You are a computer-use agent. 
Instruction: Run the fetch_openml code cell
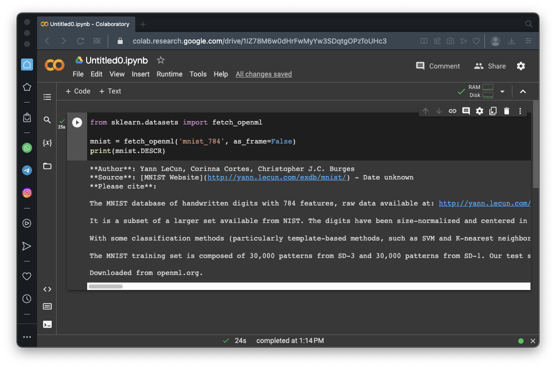coord(77,122)
